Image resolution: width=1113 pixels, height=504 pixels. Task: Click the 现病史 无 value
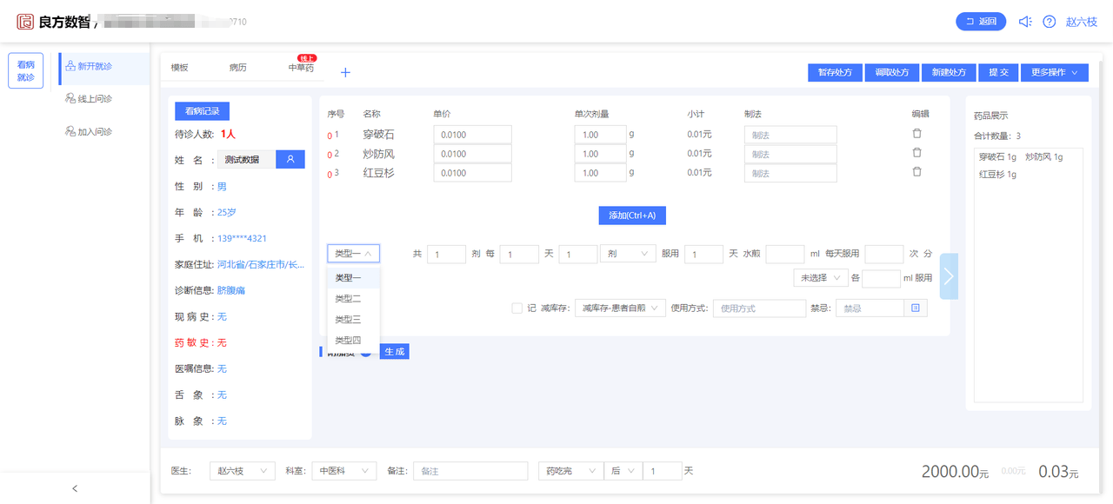pos(222,316)
